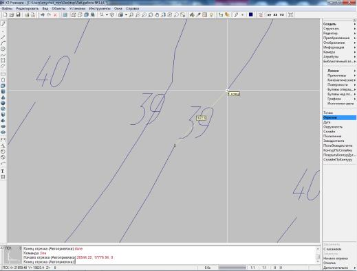The width and height of the screenshot is (357, 271).
Task: Open dropdown arrow beside snap toolbar icon
Action: [107, 15]
